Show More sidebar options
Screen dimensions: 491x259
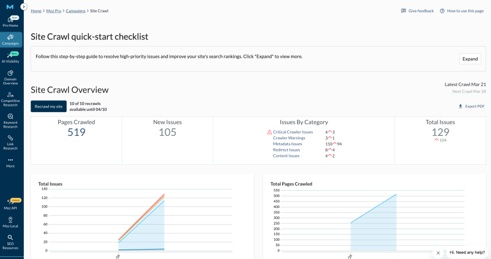tap(11, 162)
